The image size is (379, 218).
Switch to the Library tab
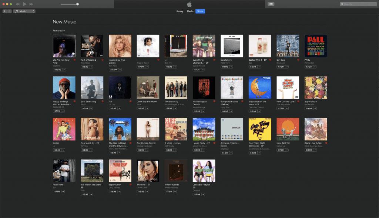pos(180,11)
